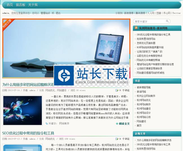Share to 开心网
Image resolution: width=183 pixels, height=151 pixels.
167,13
